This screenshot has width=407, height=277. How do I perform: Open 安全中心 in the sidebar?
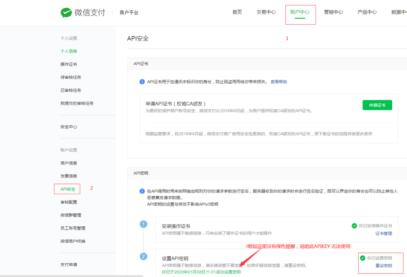(x=69, y=127)
